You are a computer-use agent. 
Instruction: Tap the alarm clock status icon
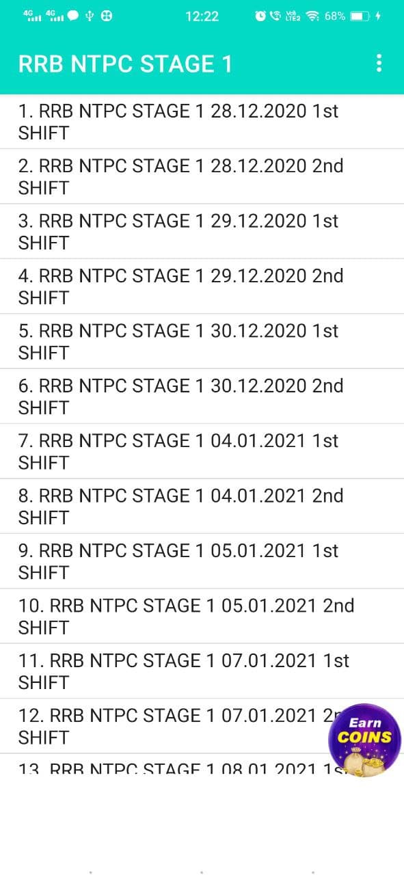[x=260, y=16]
